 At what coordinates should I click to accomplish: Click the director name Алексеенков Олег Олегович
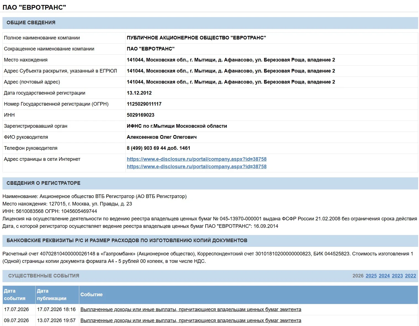[x=162, y=137]
